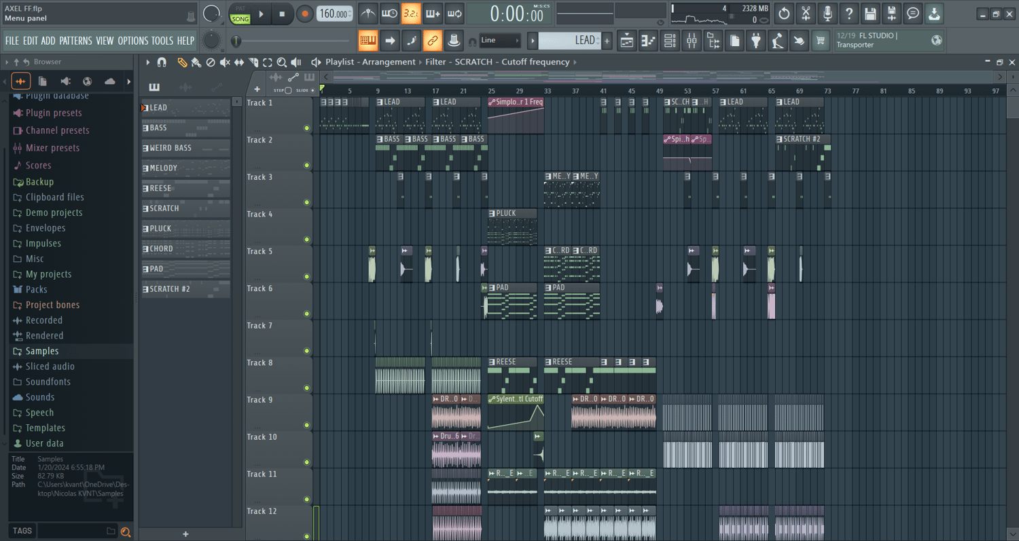The image size is (1019, 541).
Task: Expand the Browser options arrow
Action: 7,62
